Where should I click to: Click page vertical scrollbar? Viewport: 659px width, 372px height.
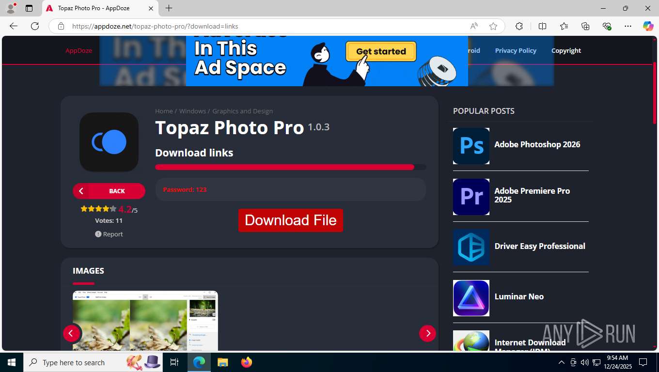click(x=655, y=92)
